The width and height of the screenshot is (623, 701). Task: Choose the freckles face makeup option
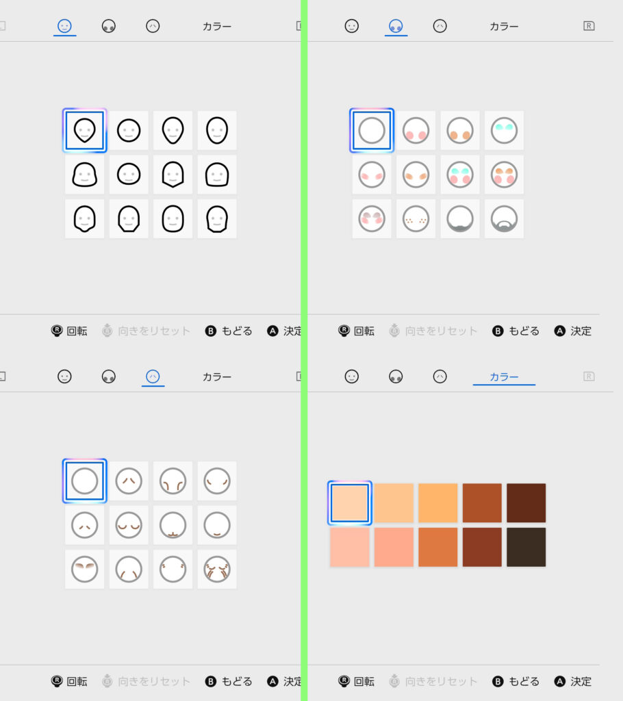tap(416, 218)
